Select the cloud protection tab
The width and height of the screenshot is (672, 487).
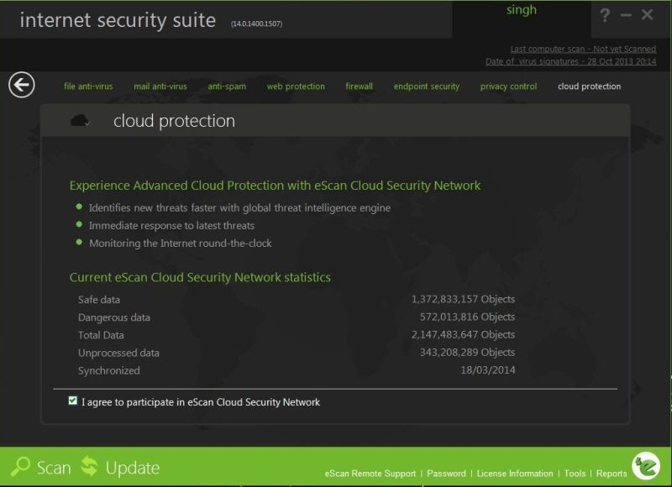[x=590, y=86]
